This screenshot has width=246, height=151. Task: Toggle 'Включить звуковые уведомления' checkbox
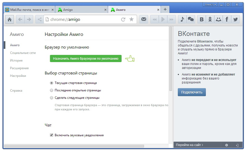pyautogui.click(x=51, y=135)
